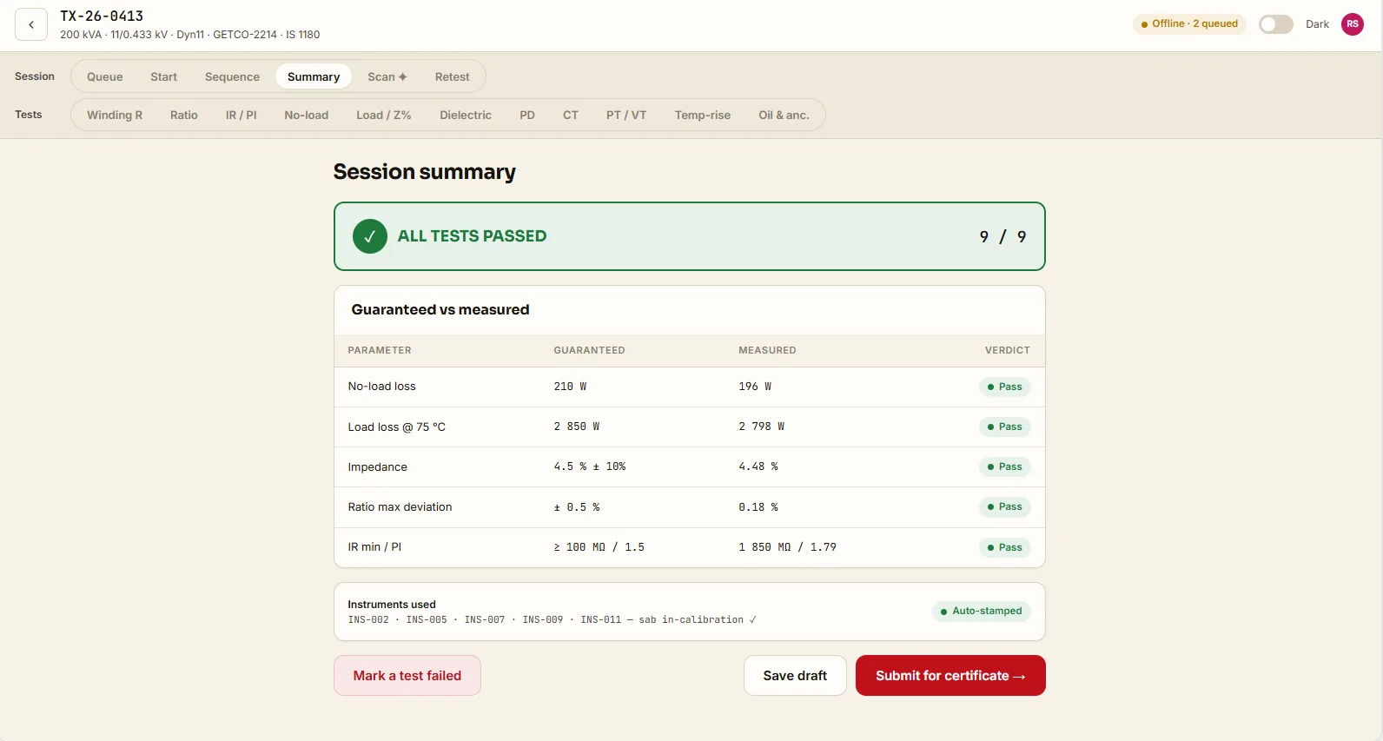Click measured value 1 850 MΩ / 1.79
This screenshot has height=741, width=1383.
[x=788, y=547]
